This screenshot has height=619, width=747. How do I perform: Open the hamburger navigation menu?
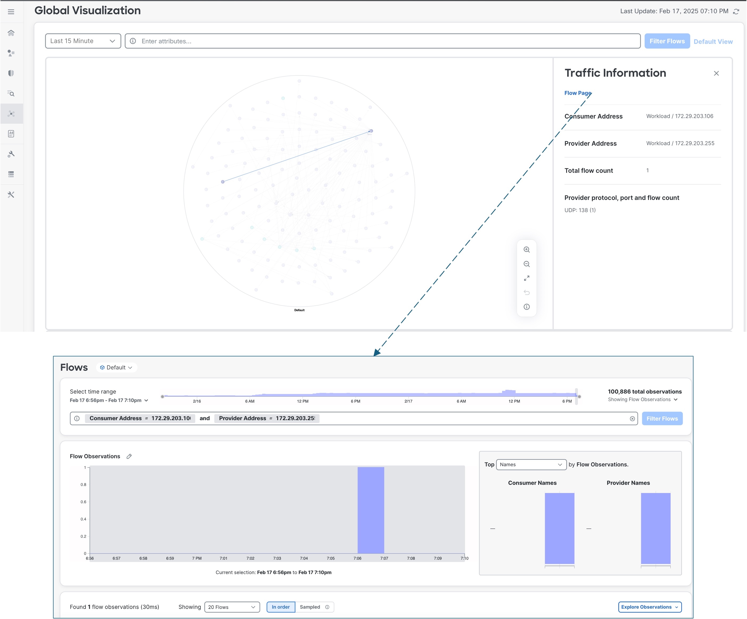point(11,12)
